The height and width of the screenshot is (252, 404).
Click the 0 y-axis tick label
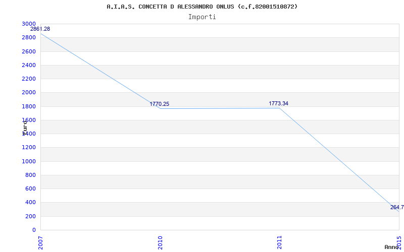[34, 230]
